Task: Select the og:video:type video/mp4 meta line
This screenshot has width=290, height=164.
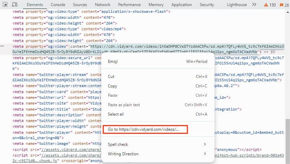Action: (69, 29)
